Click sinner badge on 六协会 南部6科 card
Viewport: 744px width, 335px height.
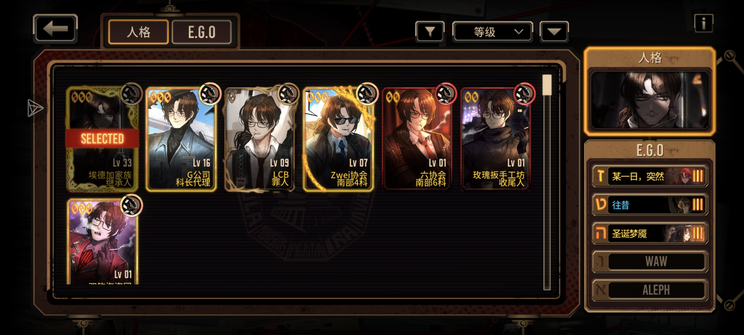[446, 94]
